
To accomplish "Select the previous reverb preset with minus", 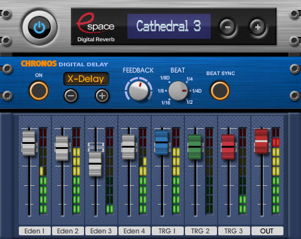I will point(228,27).
